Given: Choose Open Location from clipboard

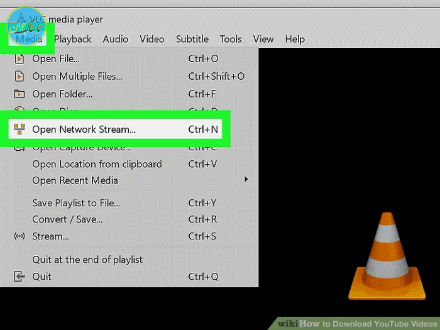Looking at the screenshot, I should 97,164.
